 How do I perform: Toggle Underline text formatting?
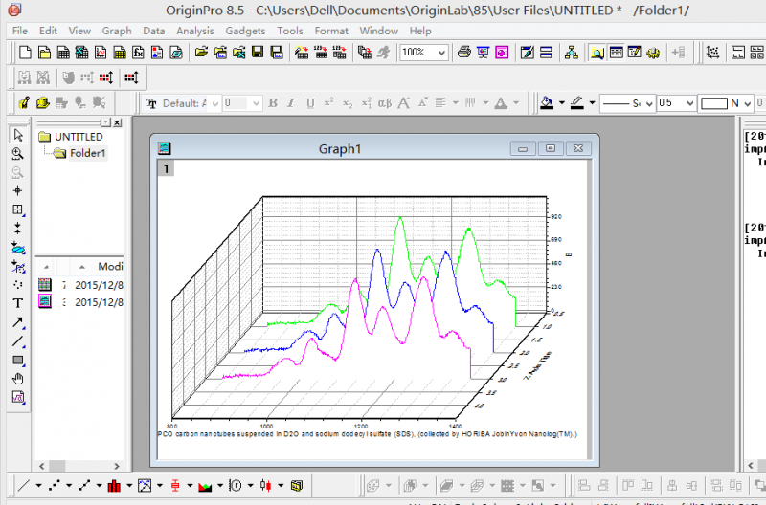[x=310, y=103]
